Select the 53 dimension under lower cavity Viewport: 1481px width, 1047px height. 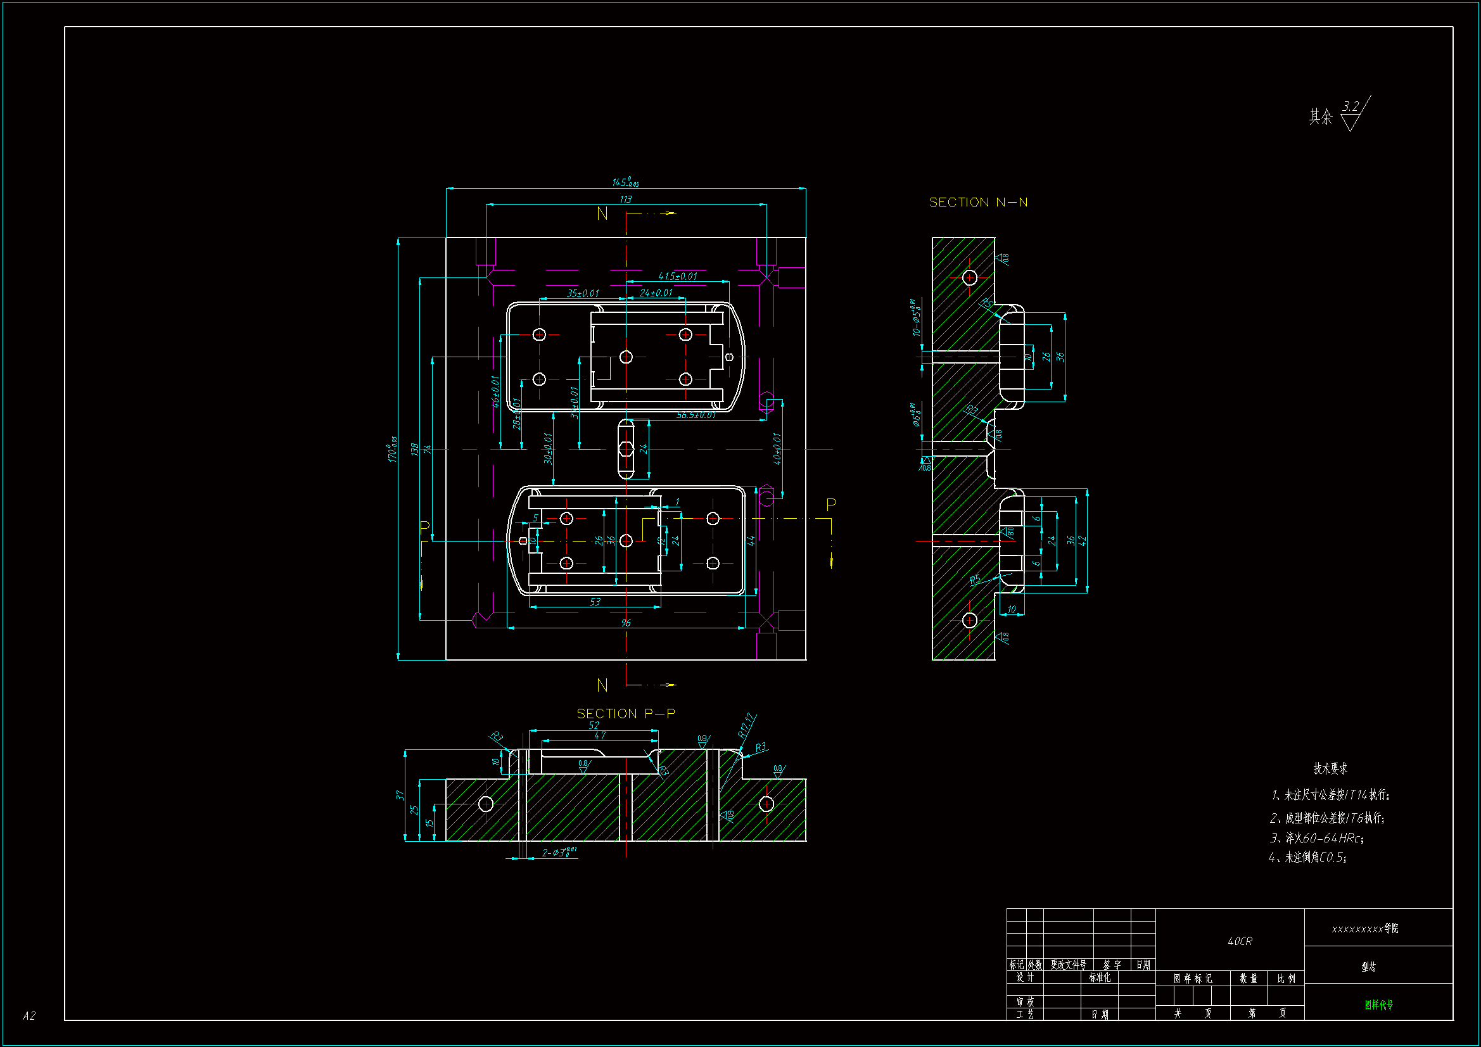pyautogui.click(x=595, y=602)
